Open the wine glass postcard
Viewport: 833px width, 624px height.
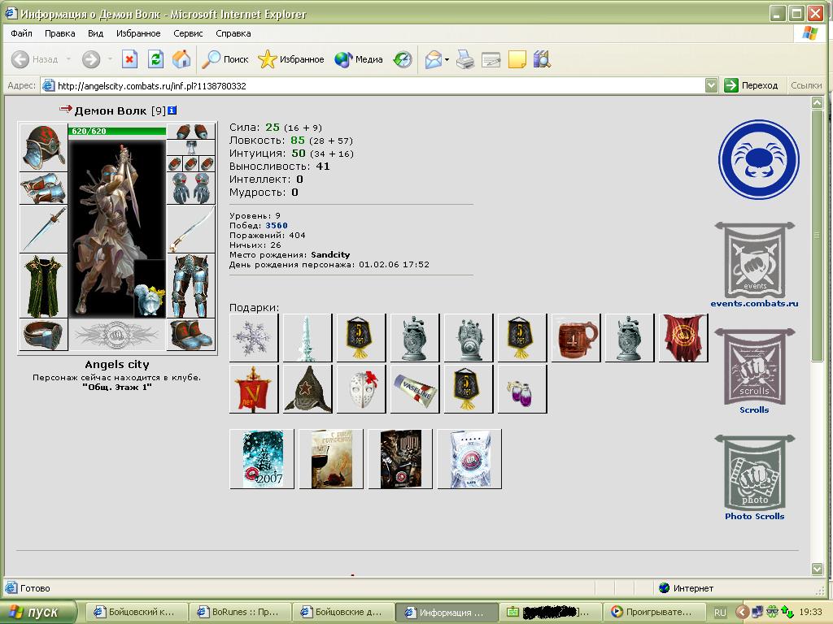tap(331, 458)
